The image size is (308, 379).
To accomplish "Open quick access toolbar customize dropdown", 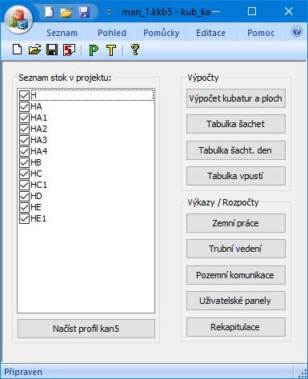I will 108,12.
